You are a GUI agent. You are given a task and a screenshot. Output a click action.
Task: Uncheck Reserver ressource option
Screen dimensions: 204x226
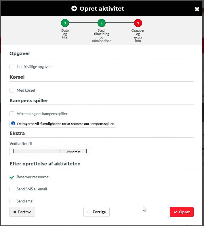(x=12, y=177)
